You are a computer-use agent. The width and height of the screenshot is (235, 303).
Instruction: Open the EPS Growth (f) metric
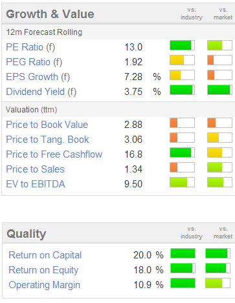click(38, 77)
